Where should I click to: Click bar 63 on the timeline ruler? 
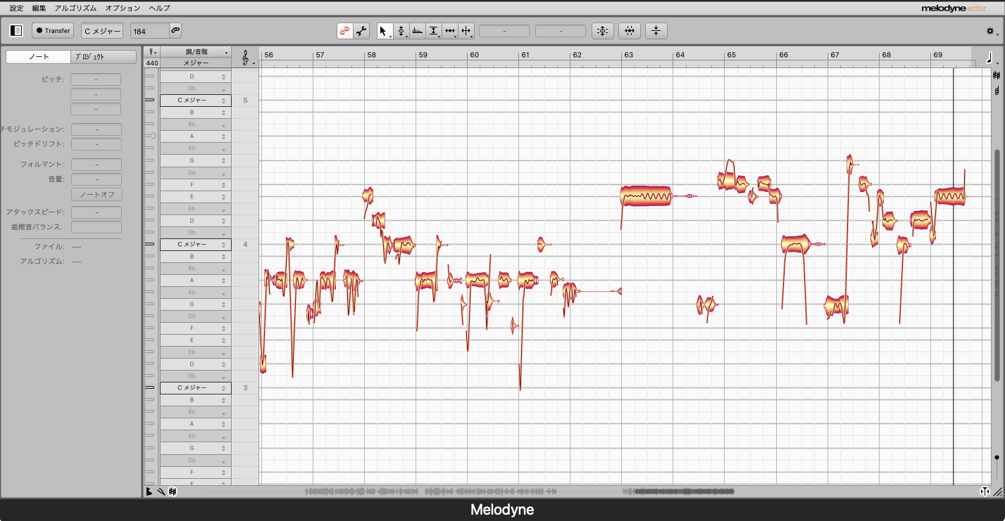coord(628,55)
